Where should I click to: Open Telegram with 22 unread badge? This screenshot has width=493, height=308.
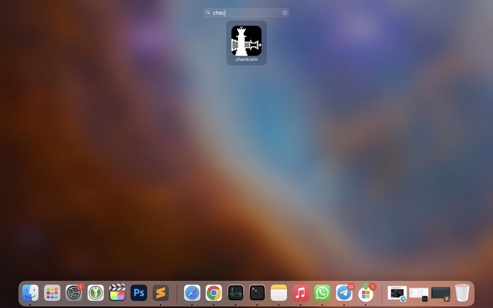tap(344, 293)
